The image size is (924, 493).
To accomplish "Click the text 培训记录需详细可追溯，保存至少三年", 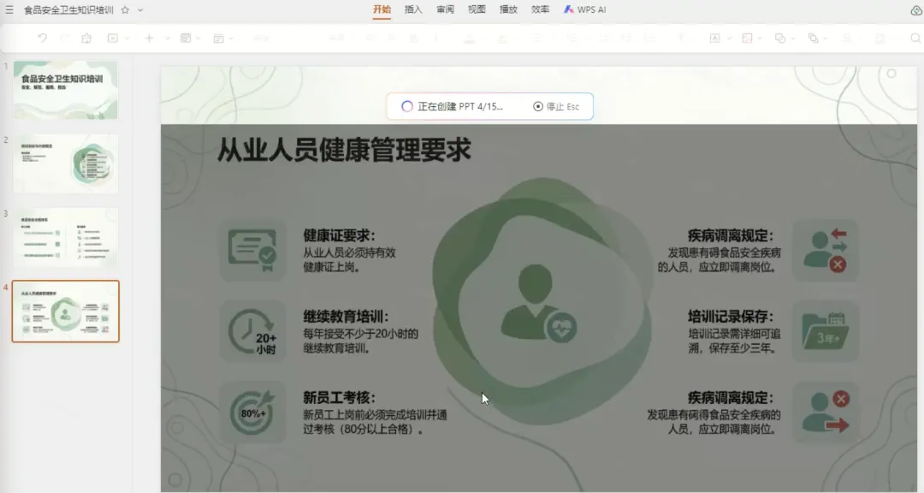I will [734, 341].
